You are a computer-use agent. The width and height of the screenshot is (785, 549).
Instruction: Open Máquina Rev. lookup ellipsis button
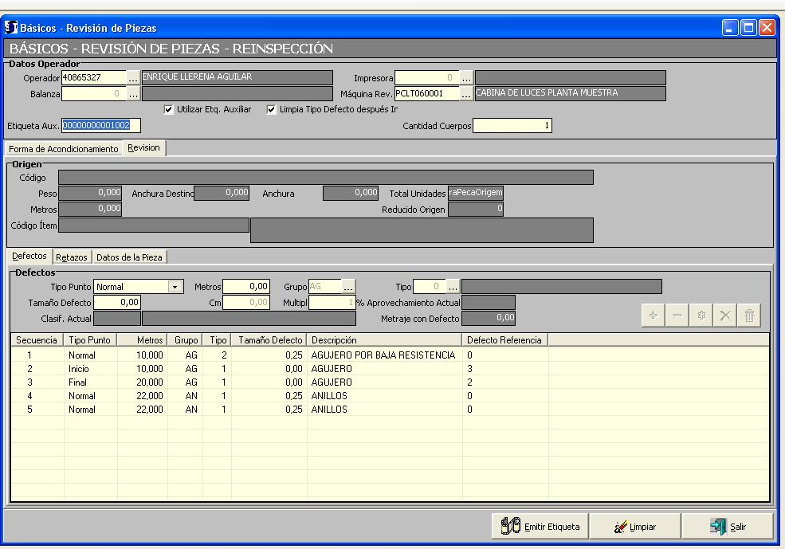point(466,94)
